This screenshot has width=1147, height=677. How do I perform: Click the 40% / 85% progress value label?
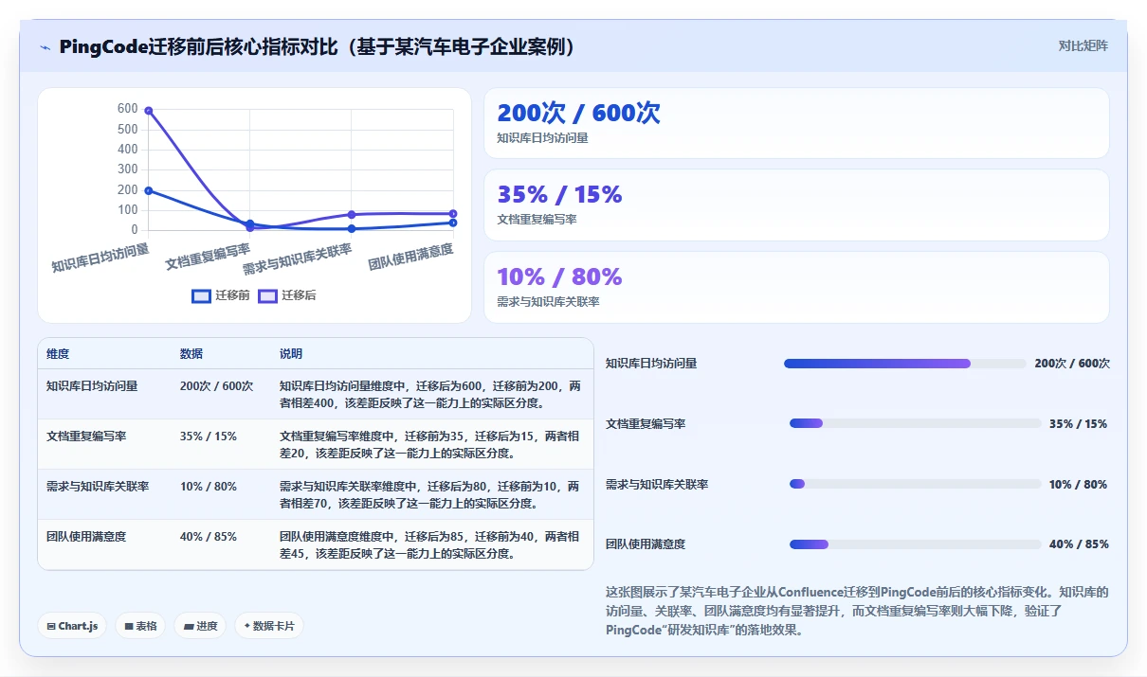(x=1079, y=544)
